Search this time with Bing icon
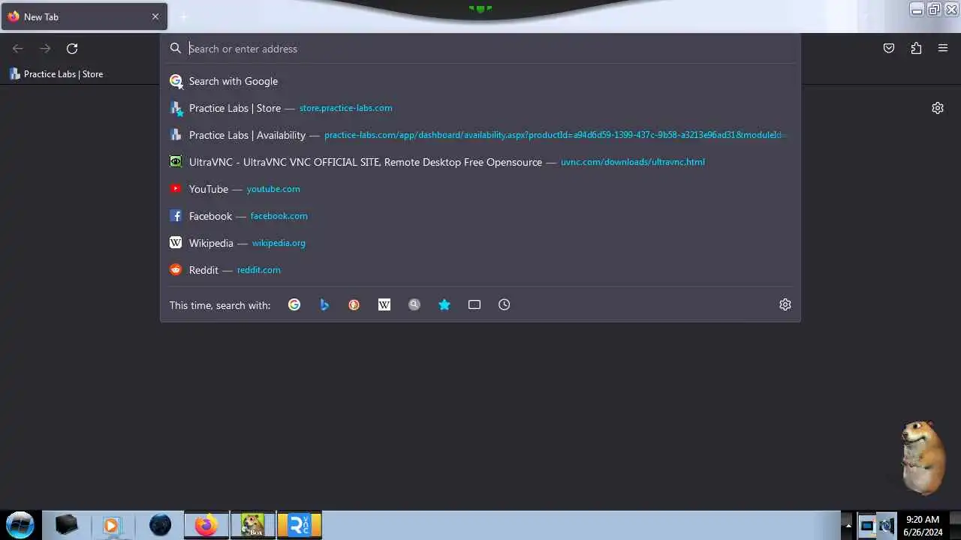The height and width of the screenshot is (540, 961). 324,304
